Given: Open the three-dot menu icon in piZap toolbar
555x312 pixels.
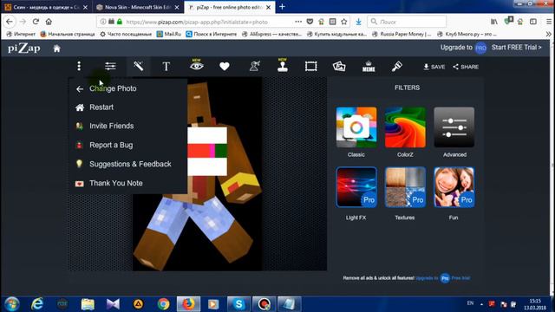Looking at the screenshot, I should click(79, 66).
